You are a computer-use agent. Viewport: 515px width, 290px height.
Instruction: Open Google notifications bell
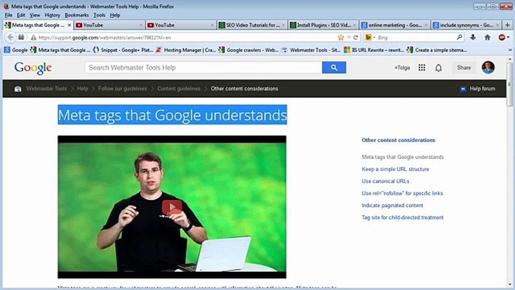(439, 68)
